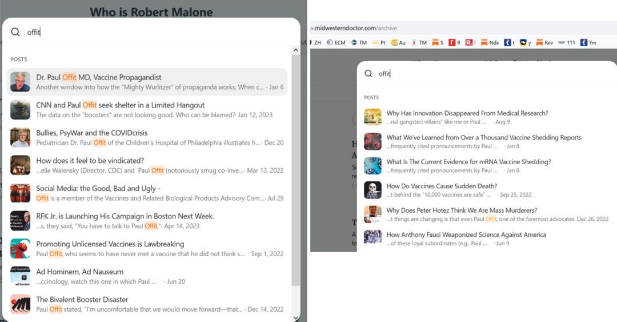This screenshot has height=322, width=617.
Task: Click Elmo thumbnail for Promoting Unlicensed Vaccines post
Action: click(x=20, y=248)
